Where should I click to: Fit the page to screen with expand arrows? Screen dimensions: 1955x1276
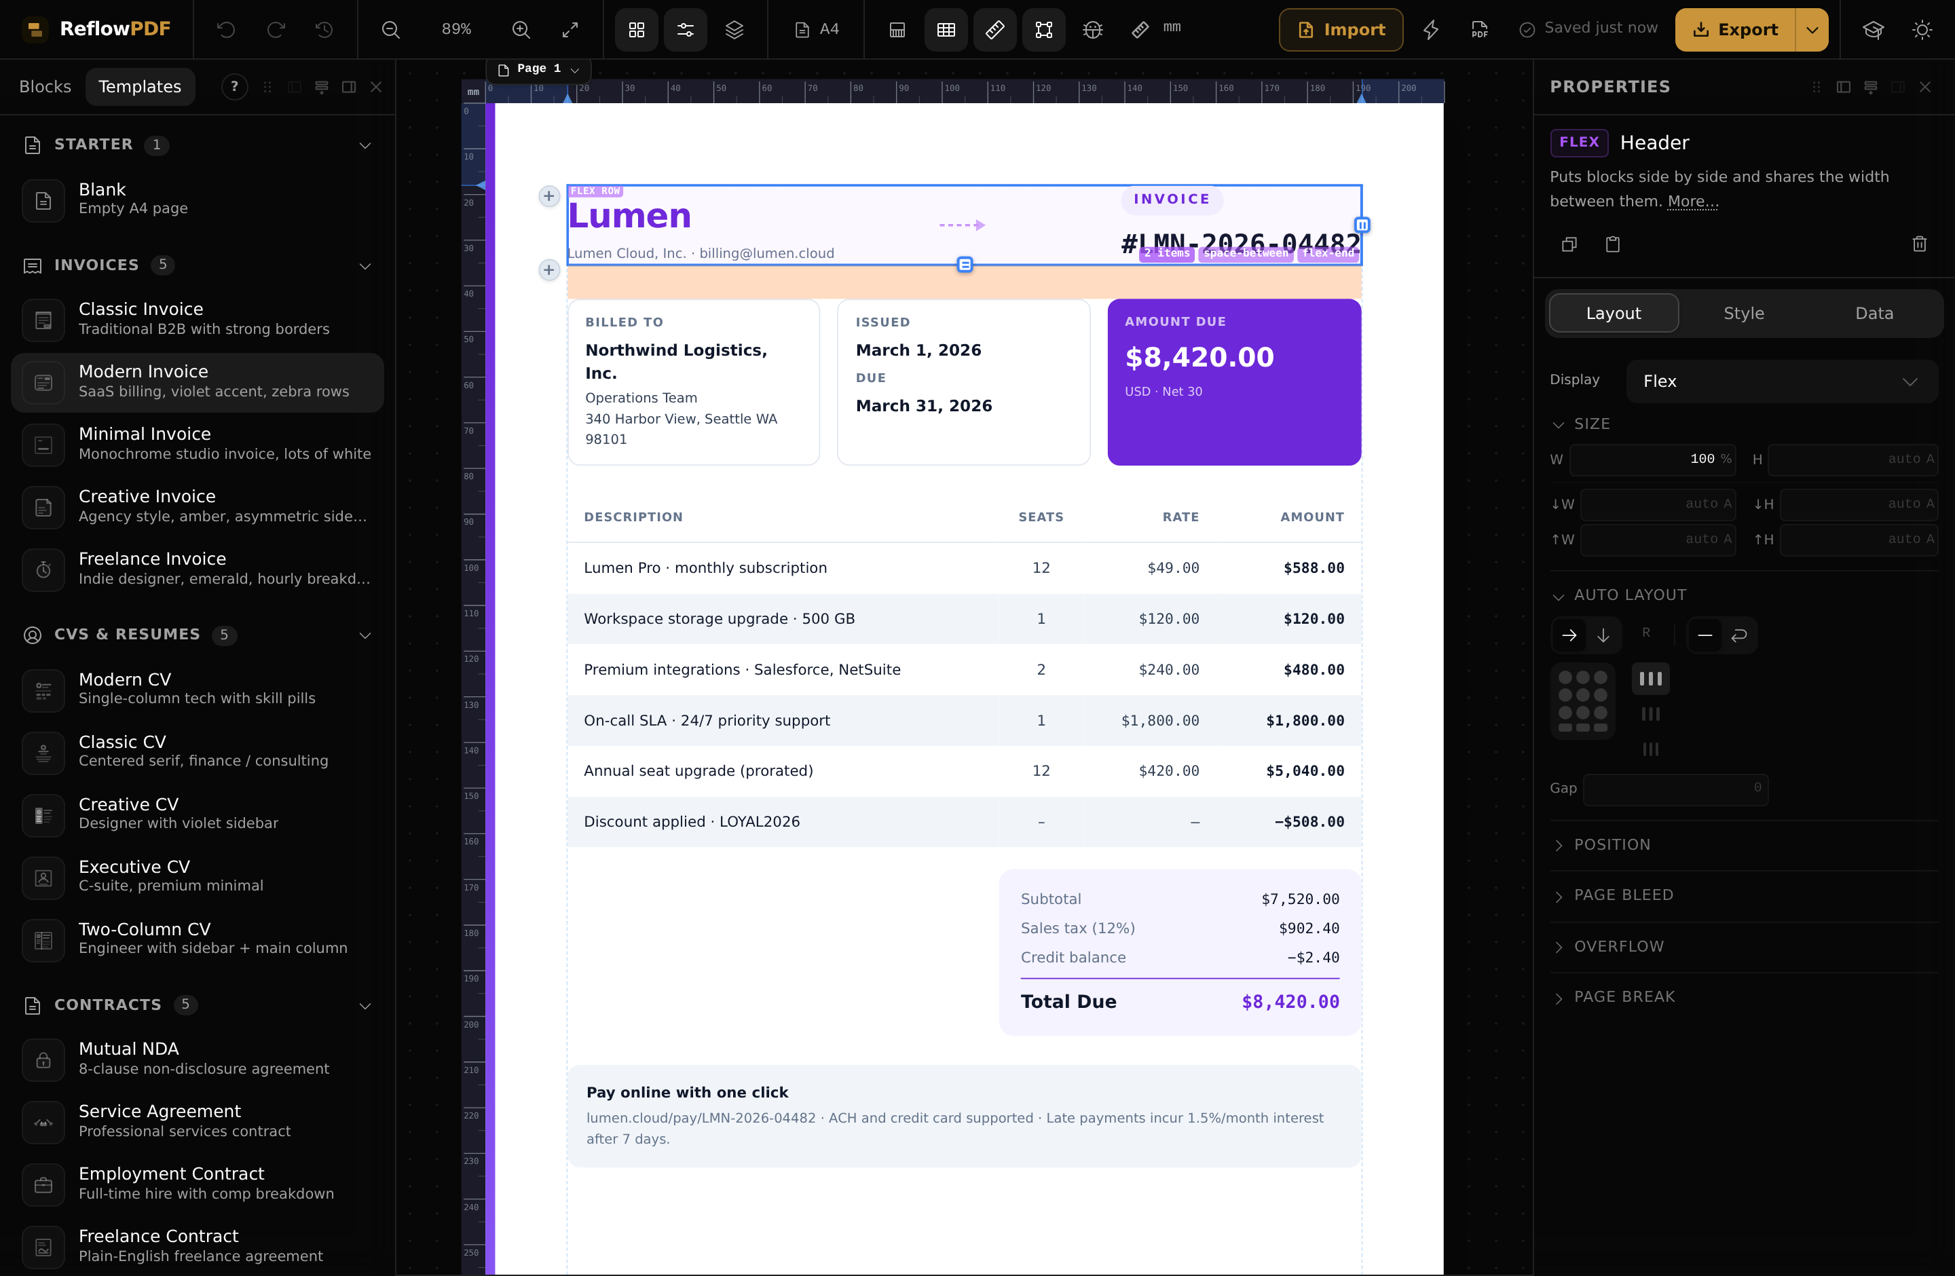(x=570, y=30)
